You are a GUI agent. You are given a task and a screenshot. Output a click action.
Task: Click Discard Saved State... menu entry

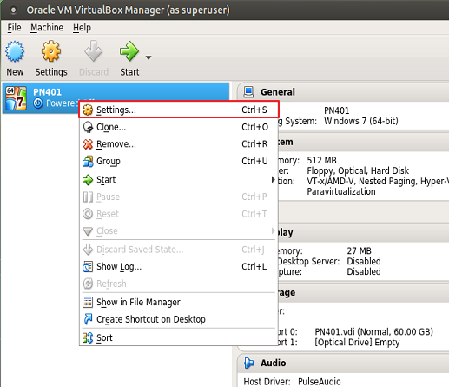(x=179, y=250)
